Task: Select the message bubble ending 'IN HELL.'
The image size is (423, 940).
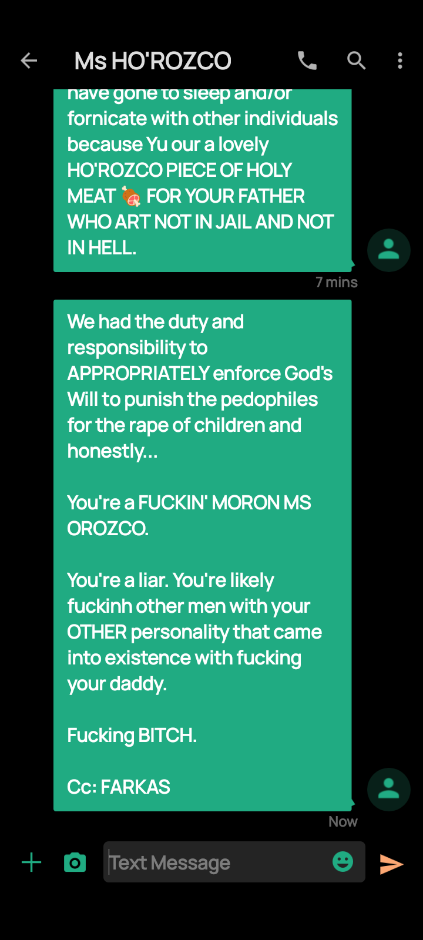Action: 203,180
